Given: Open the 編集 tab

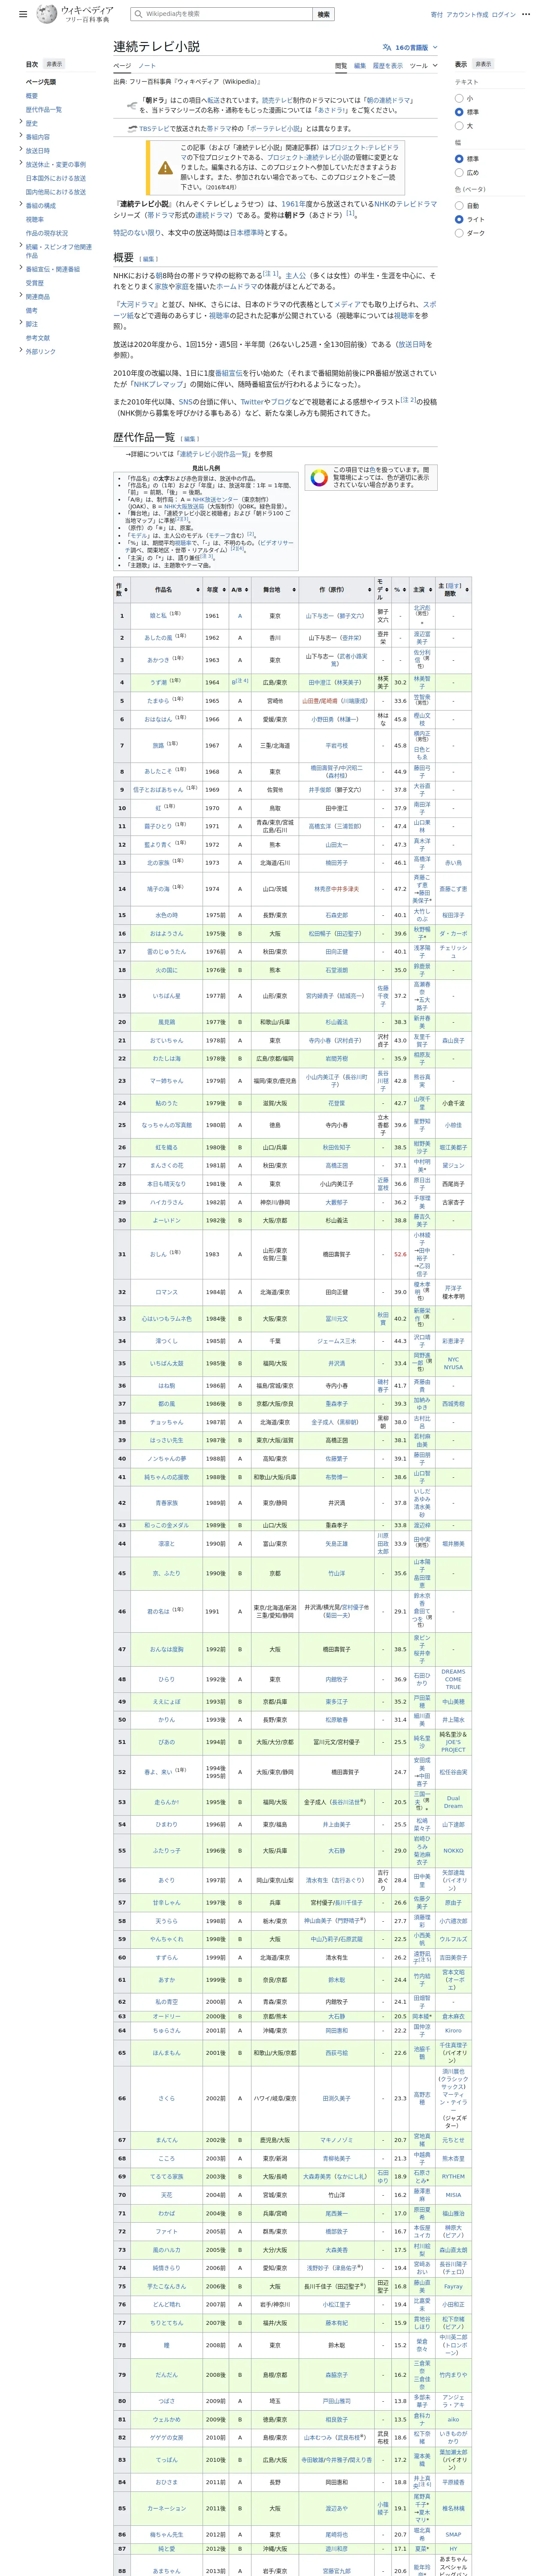Looking at the screenshot, I should pos(360,66).
